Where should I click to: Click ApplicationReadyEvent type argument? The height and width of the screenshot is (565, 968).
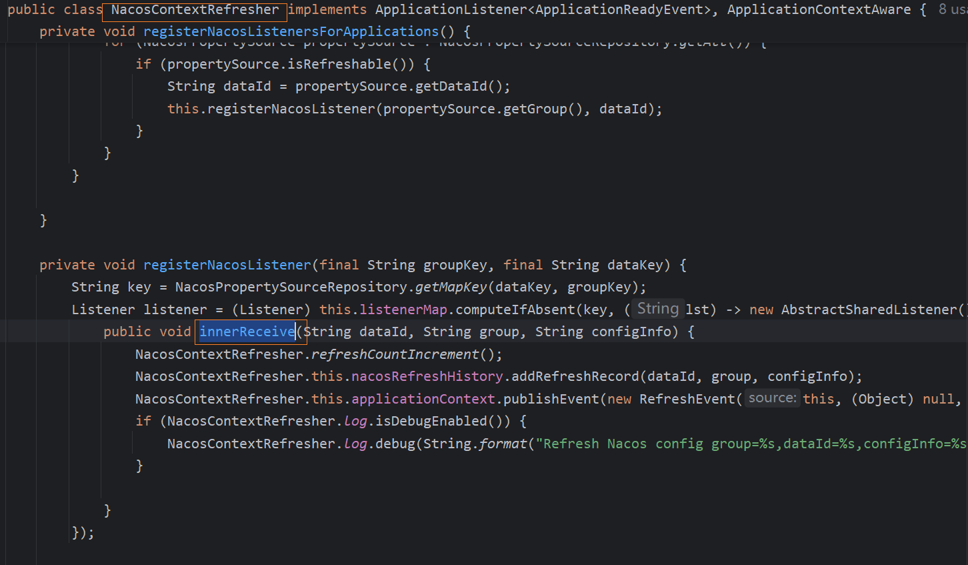point(619,10)
